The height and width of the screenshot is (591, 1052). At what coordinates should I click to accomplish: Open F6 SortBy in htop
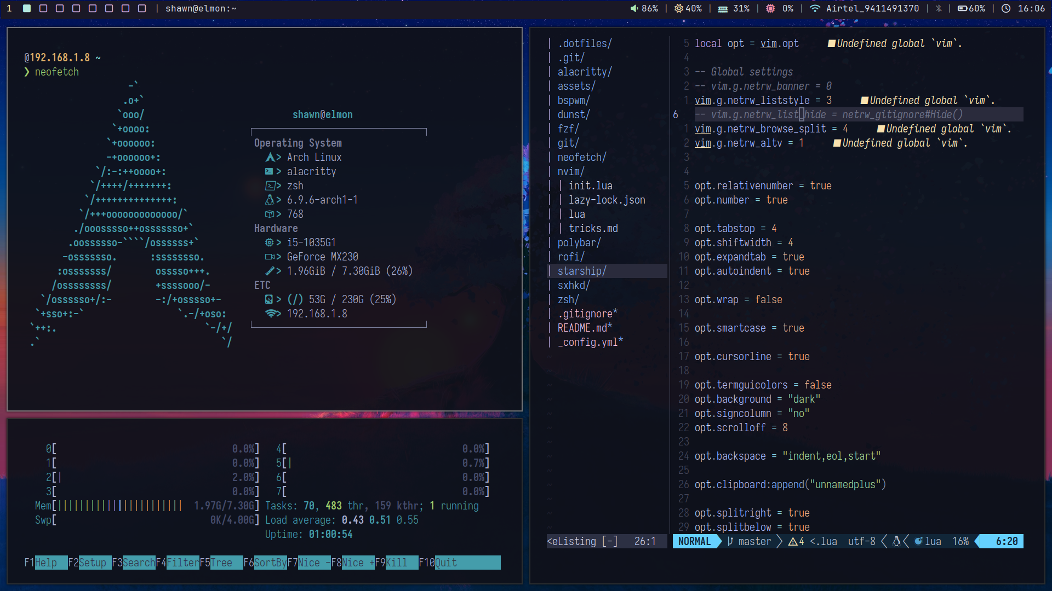[265, 563]
